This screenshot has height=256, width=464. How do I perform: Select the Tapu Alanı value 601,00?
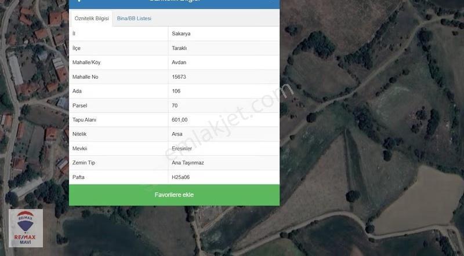click(x=180, y=120)
